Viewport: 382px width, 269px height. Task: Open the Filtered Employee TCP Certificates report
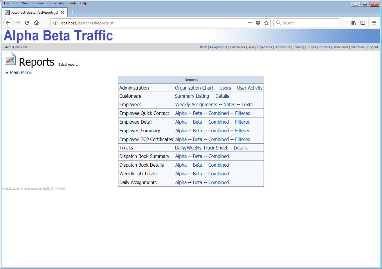point(243,139)
